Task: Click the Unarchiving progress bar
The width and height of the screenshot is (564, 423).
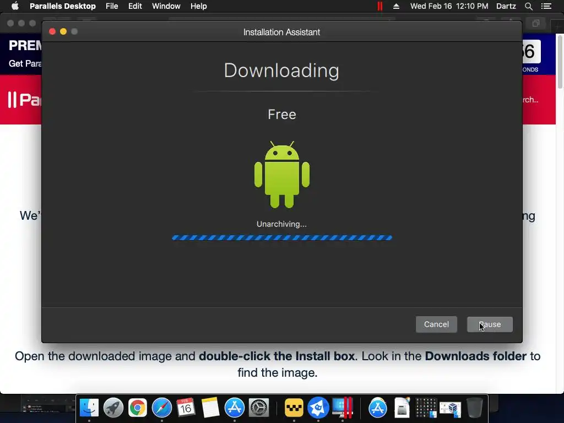Action: [281, 237]
